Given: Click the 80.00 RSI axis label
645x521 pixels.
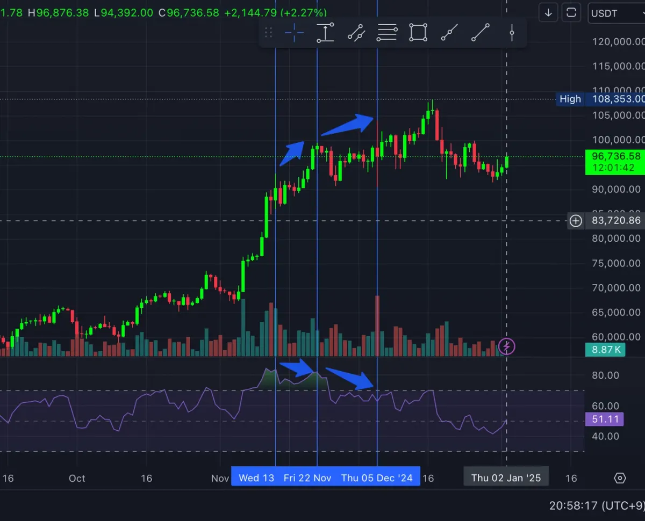Looking at the screenshot, I should pyautogui.click(x=605, y=375).
